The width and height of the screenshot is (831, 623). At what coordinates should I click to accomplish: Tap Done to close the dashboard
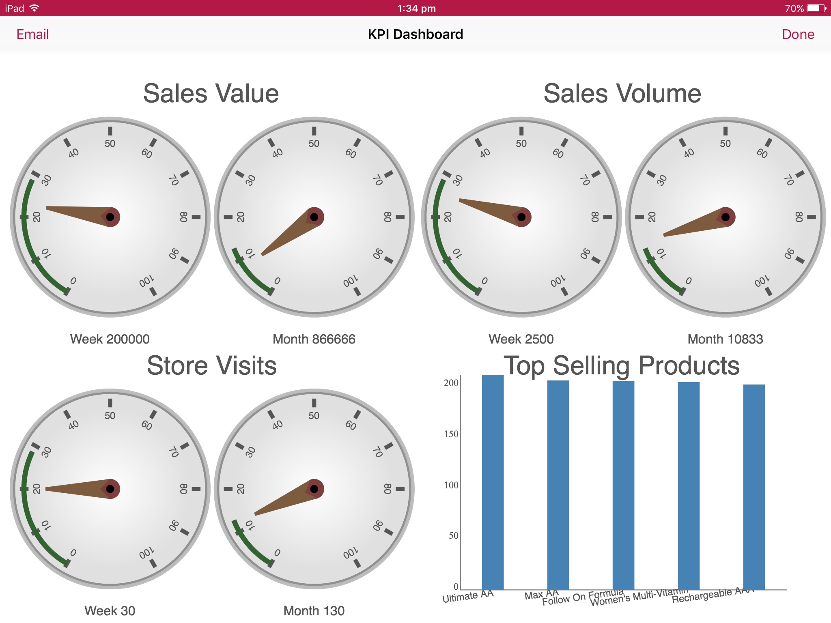798,34
